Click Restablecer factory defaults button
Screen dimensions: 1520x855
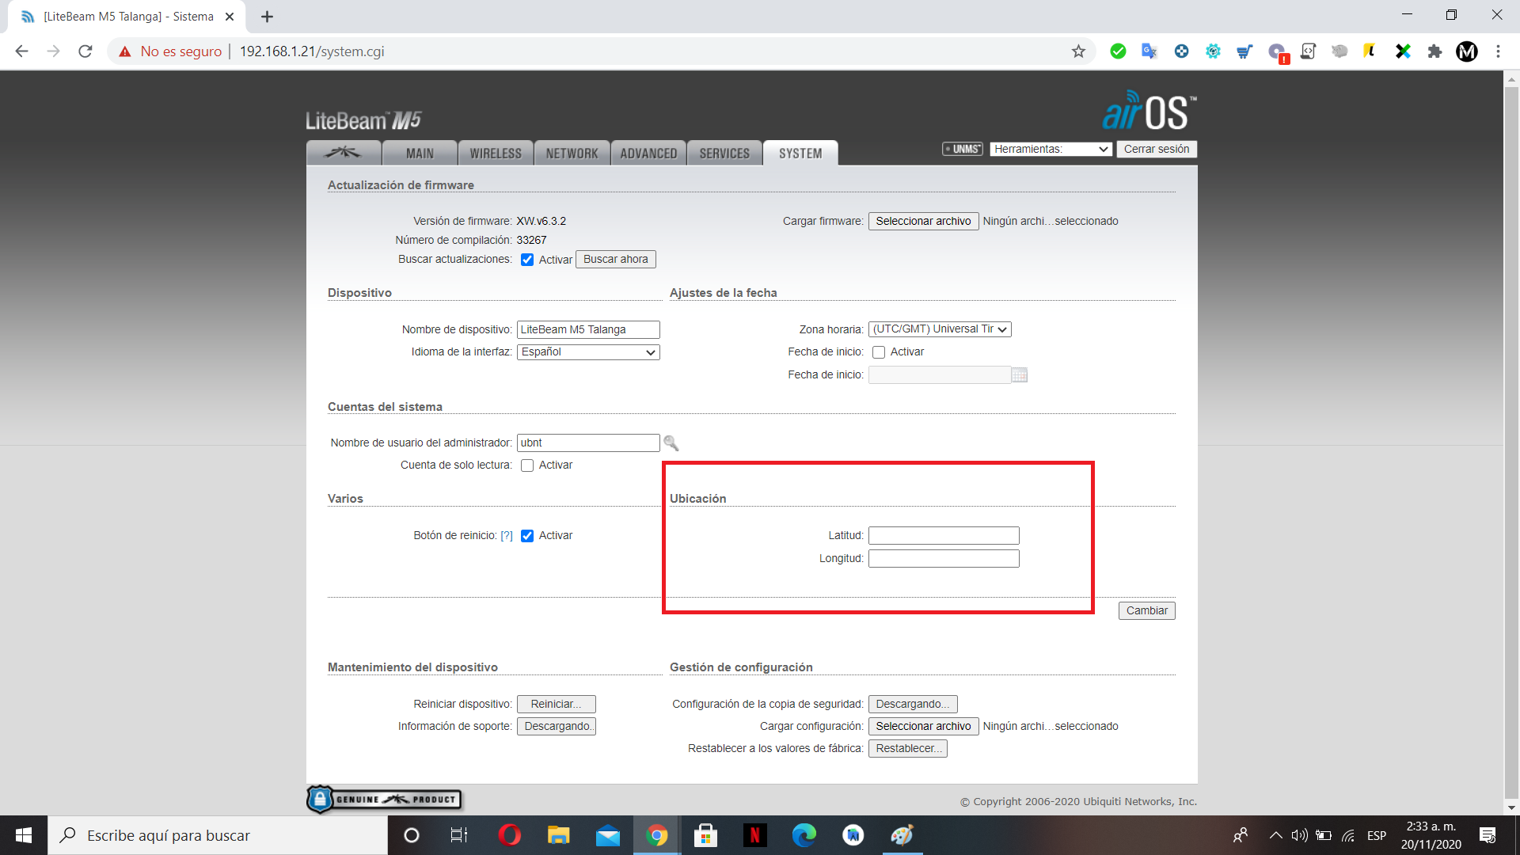(907, 748)
